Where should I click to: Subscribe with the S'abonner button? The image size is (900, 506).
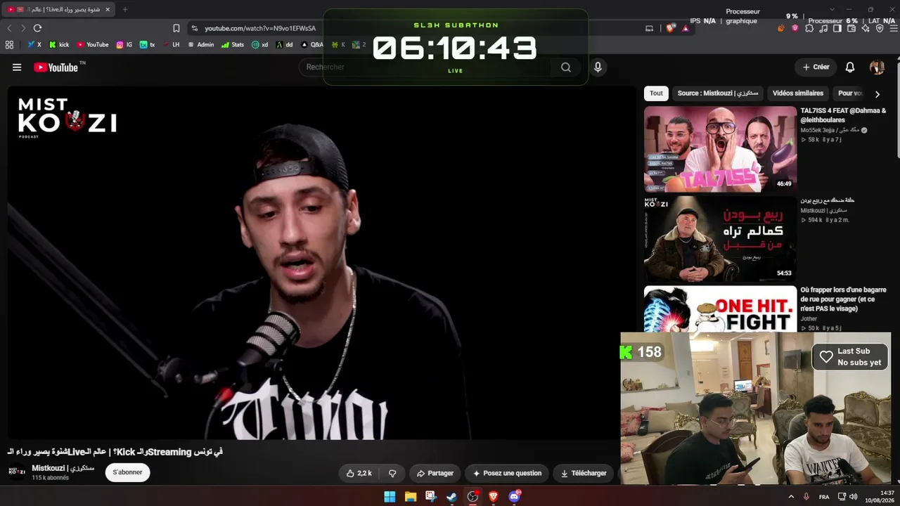point(127,472)
